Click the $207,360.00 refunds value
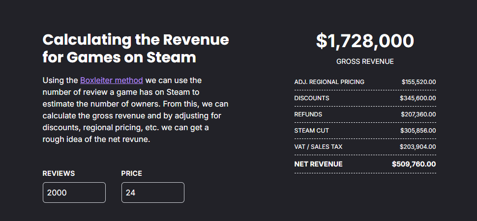The width and height of the screenshot is (477, 221). tap(418, 114)
